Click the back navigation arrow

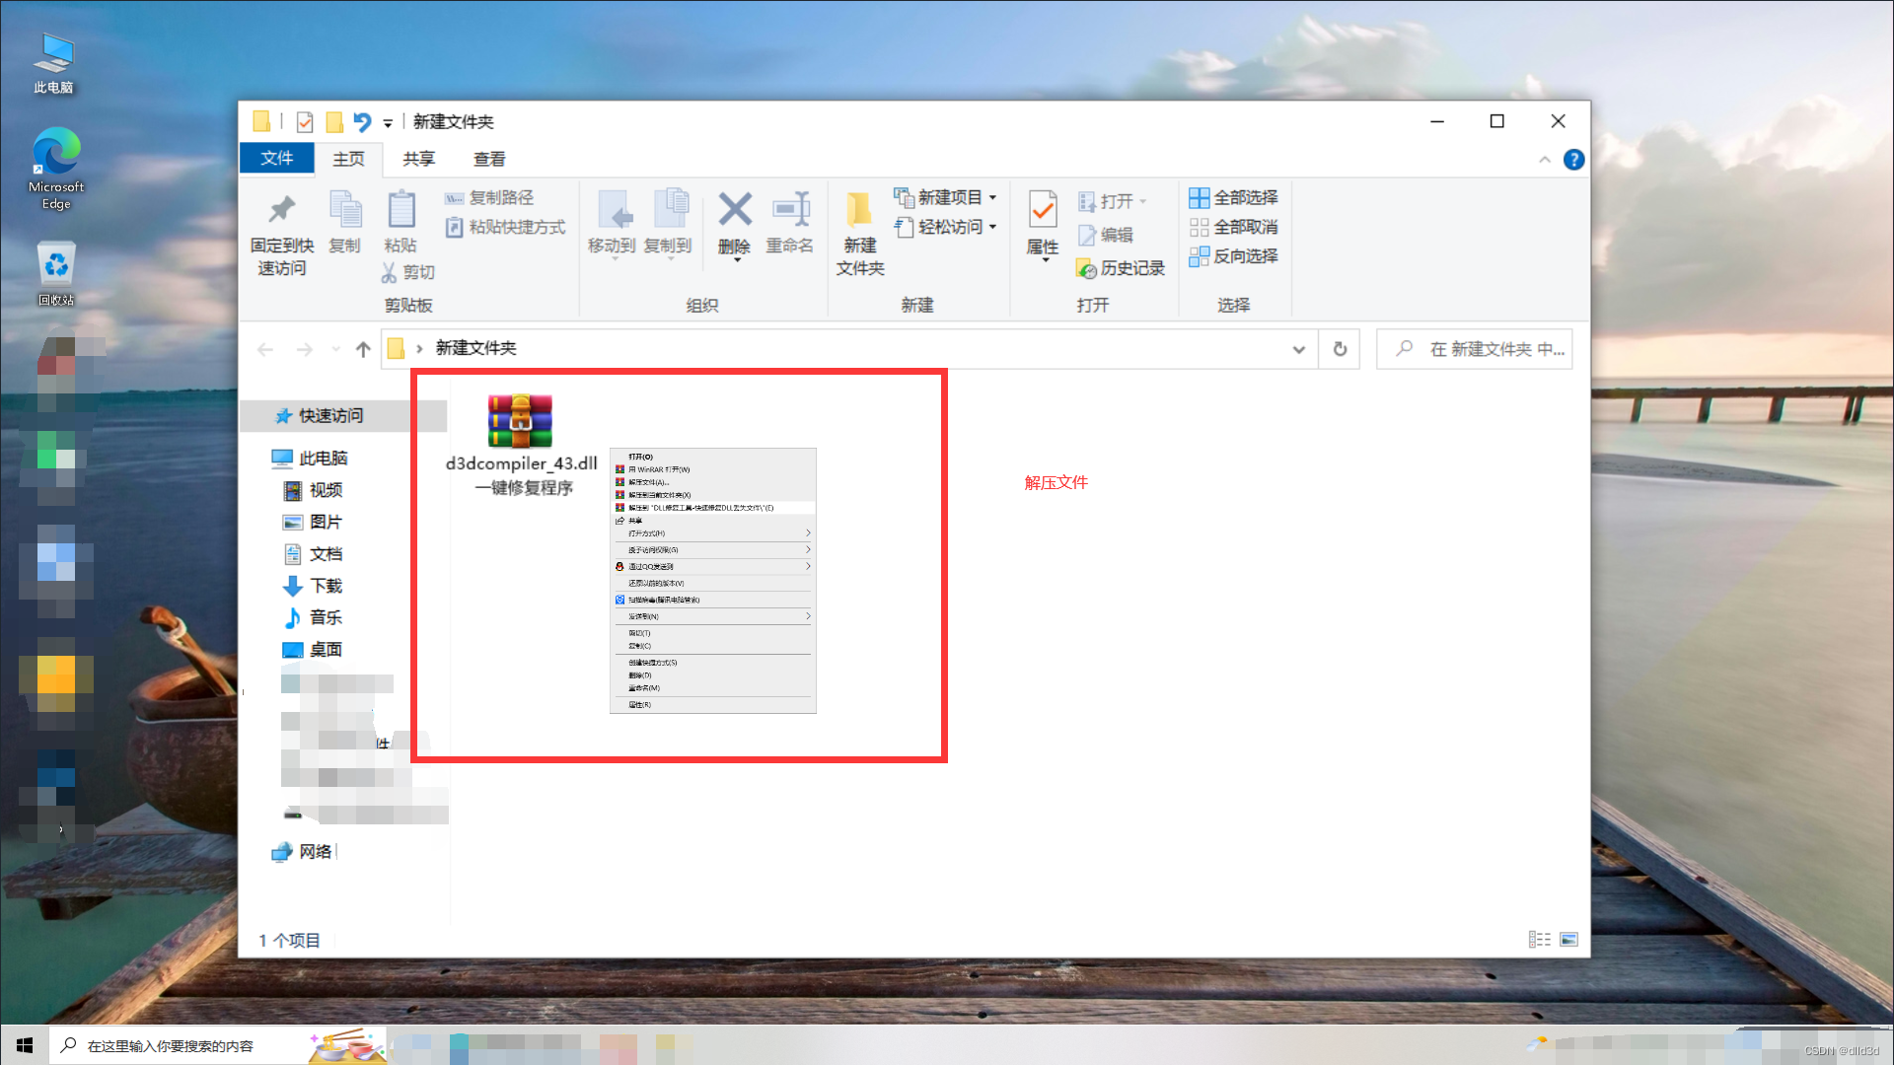[265, 348]
